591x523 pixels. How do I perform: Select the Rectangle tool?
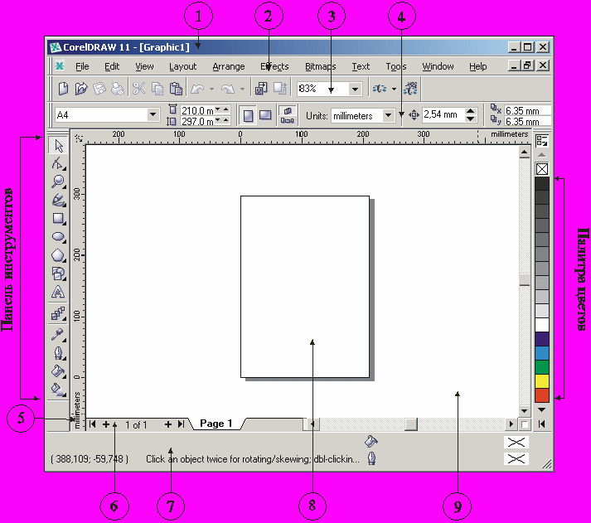click(x=58, y=218)
